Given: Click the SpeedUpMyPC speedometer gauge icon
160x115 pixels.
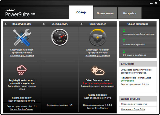Looking at the screenshot, I should [x=60, y=37].
